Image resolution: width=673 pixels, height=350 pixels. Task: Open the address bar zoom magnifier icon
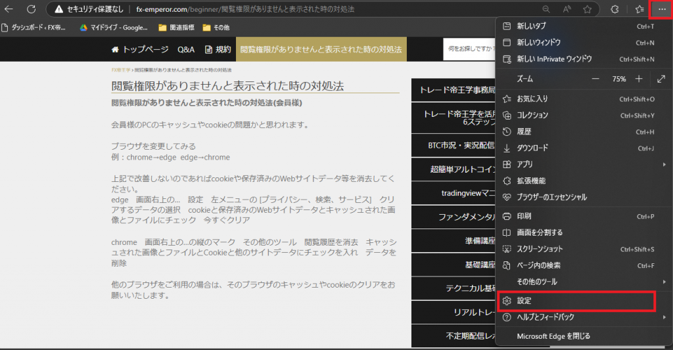[x=546, y=9]
